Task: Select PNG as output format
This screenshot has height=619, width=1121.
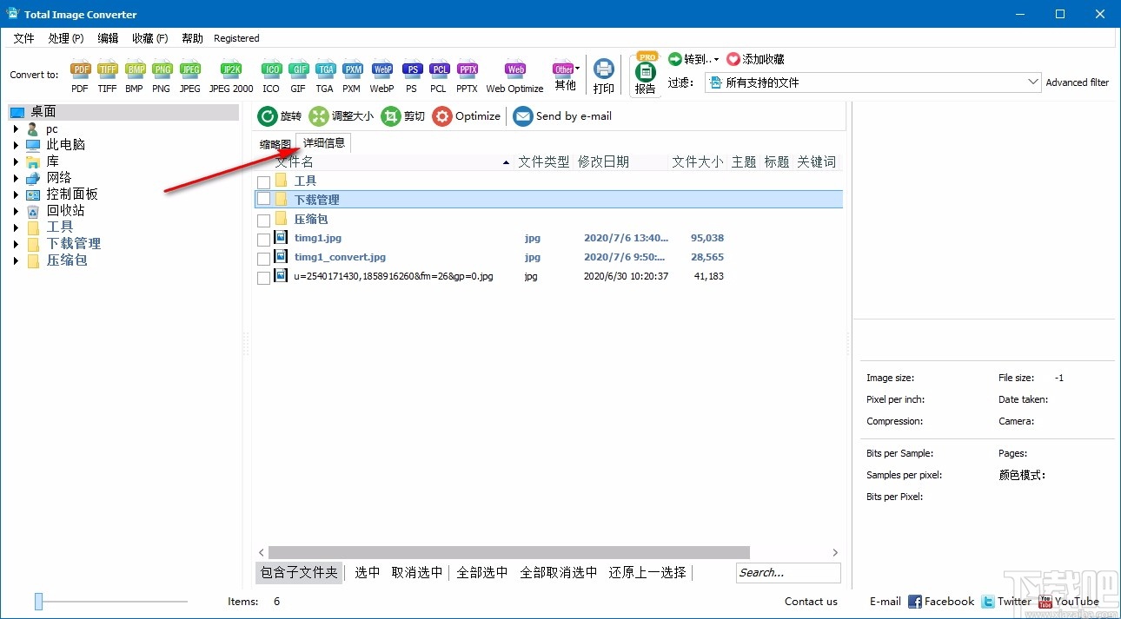Action: click(x=162, y=76)
